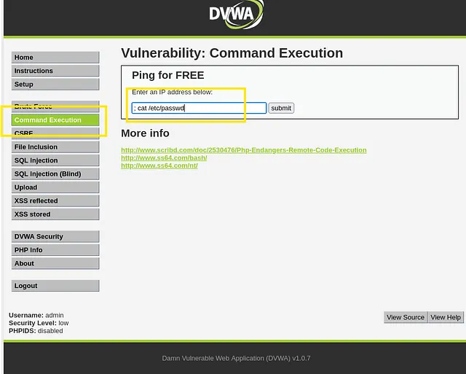
Task: Open the scribd Php-Endangers-Remote-Code-Execution link
Action: pos(244,150)
